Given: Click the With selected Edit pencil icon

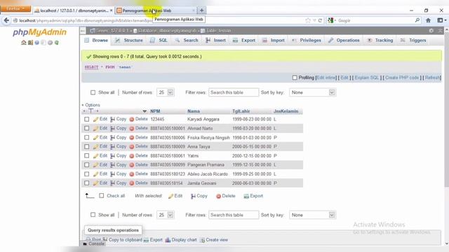Looking at the screenshot, I should click(170, 196).
